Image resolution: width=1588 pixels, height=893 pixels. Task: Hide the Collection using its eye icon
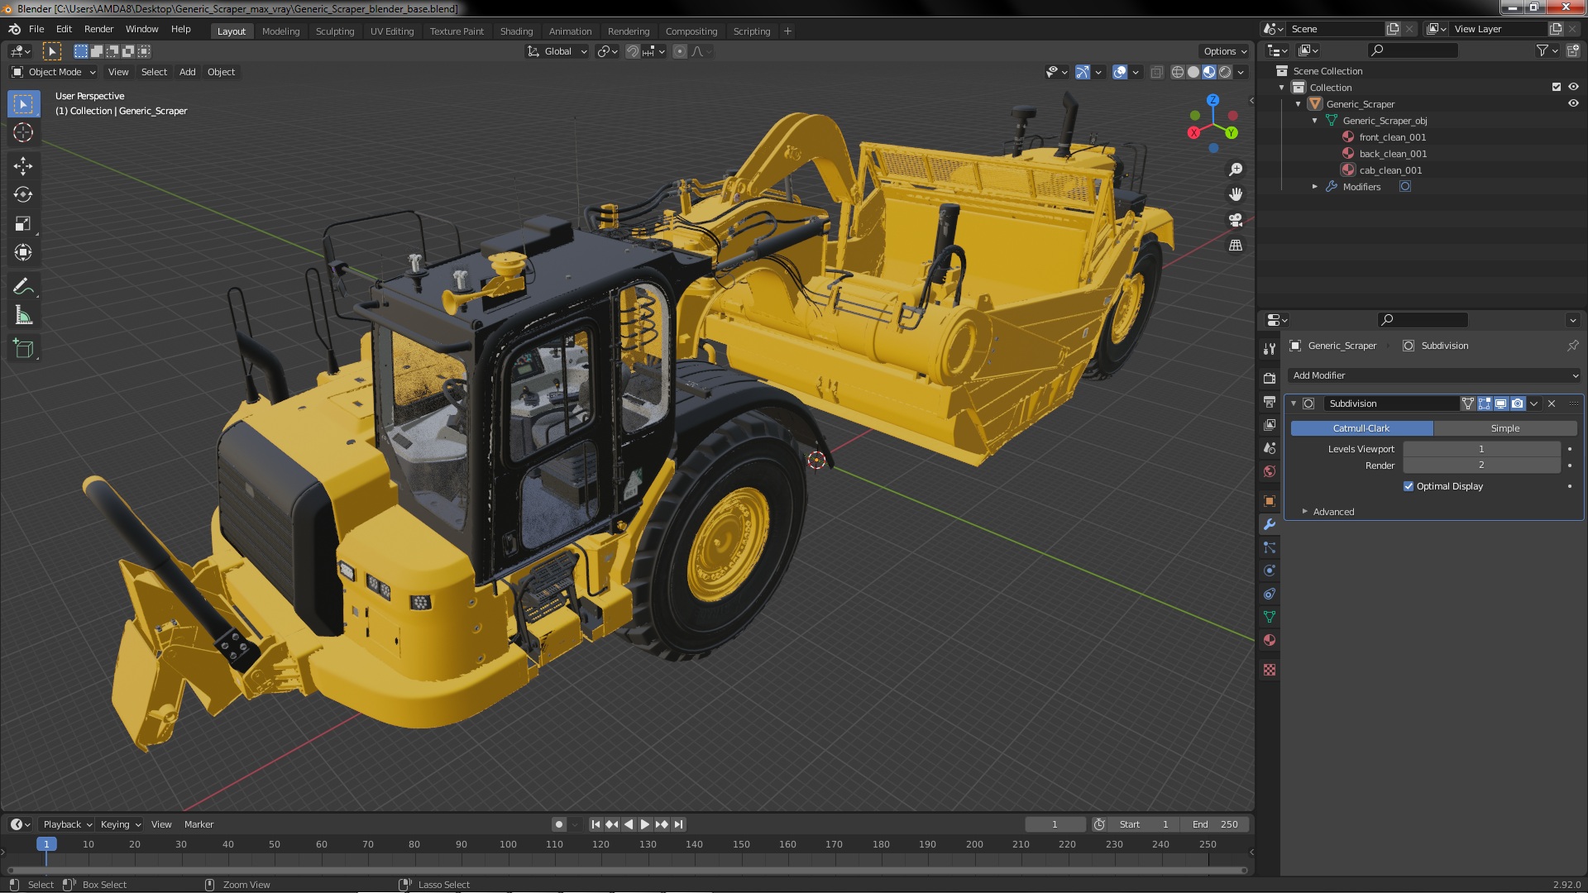point(1573,87)
